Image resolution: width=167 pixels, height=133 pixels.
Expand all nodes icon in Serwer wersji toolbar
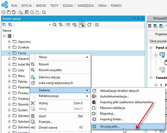click(x=10, y=25)
